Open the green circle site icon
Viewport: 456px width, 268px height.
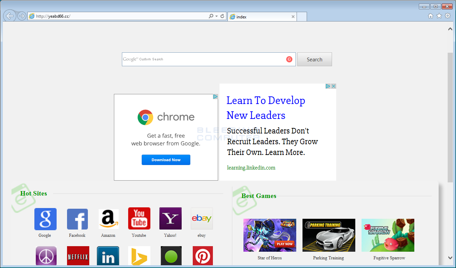pos(171,256)
